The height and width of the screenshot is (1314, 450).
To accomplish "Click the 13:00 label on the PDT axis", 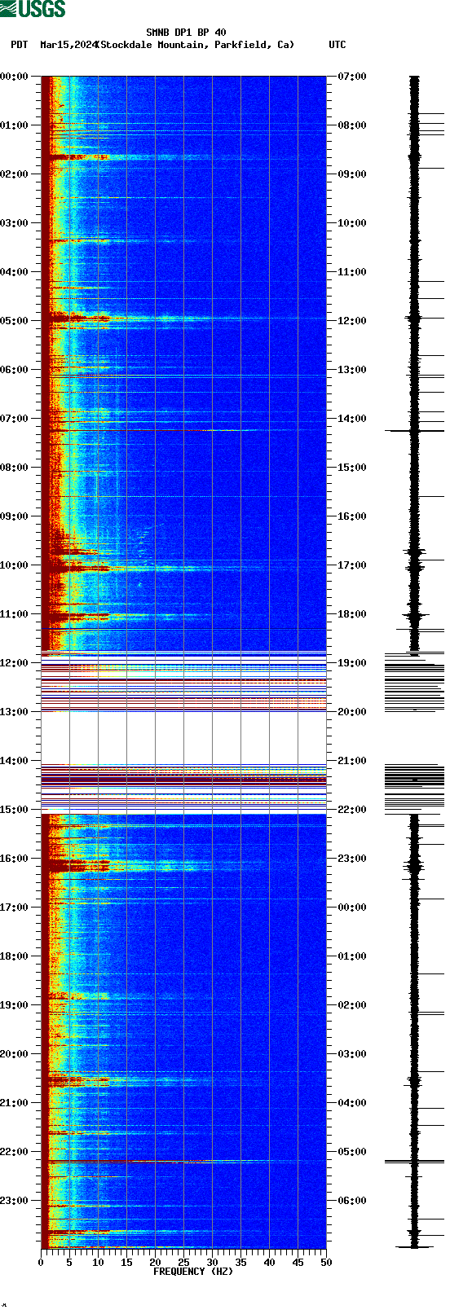I will [15, 712].
